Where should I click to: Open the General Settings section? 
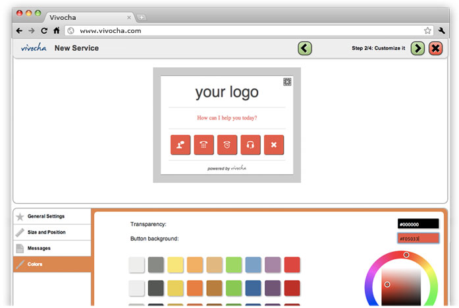[52, 216]
